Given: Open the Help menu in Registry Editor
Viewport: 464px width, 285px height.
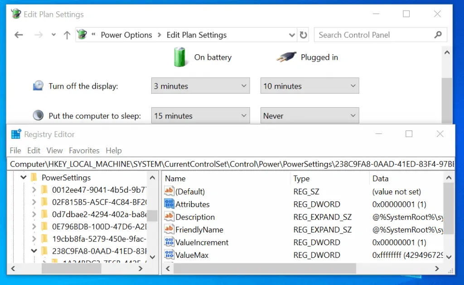Looking at the screenshot, I should point(114,151).
